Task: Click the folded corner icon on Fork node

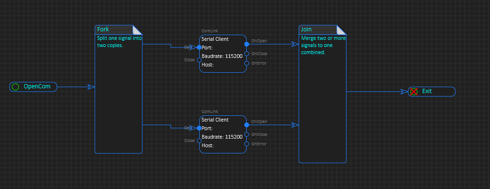Action: [x=138, y=30]
